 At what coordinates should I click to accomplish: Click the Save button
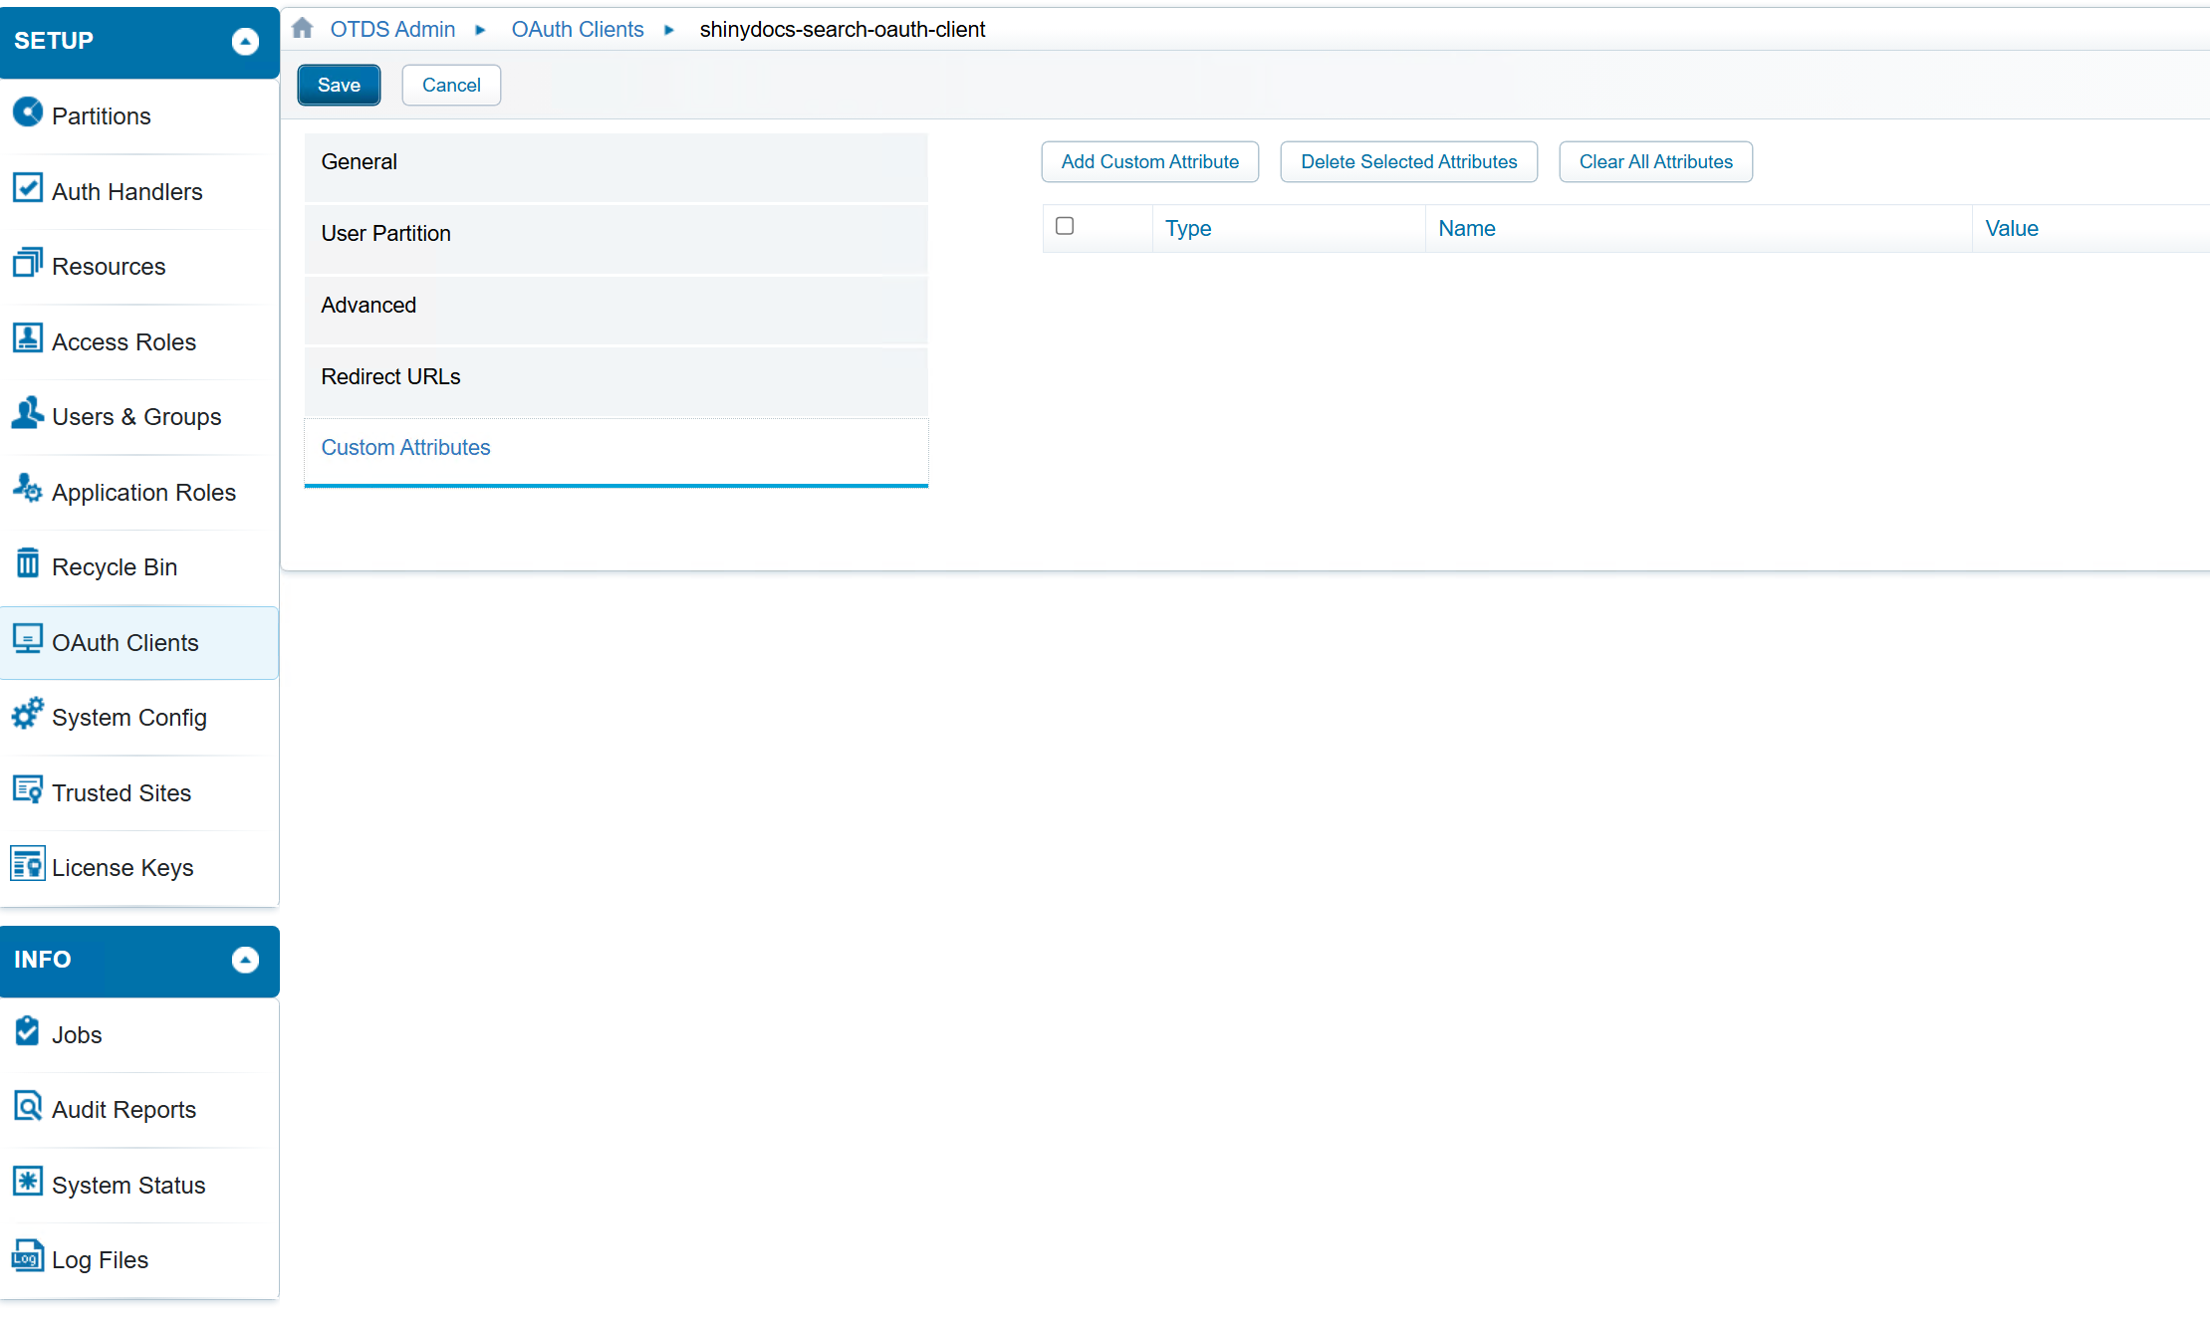339,86
